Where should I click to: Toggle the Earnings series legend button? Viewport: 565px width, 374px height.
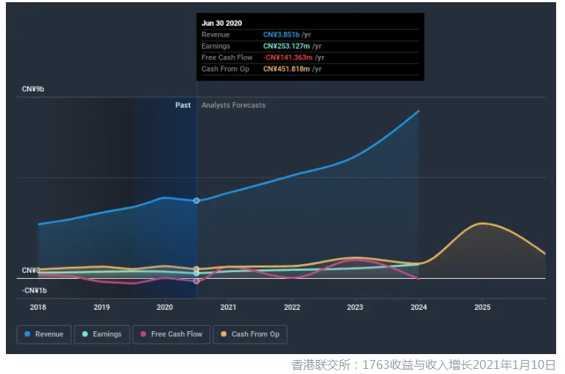pyautogui.click(x=102, y=334)
